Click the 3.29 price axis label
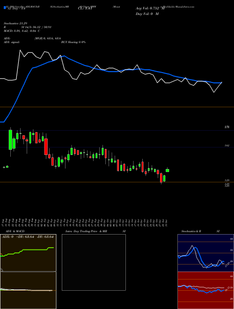The width and height of the screenshot is (234, 309). point(227,180)
